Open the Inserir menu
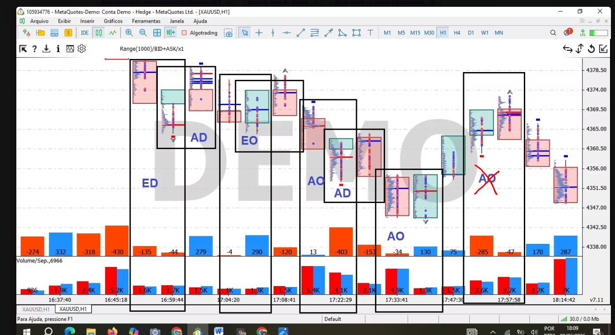The image size is (615, 335). click(x=87, y=21)
